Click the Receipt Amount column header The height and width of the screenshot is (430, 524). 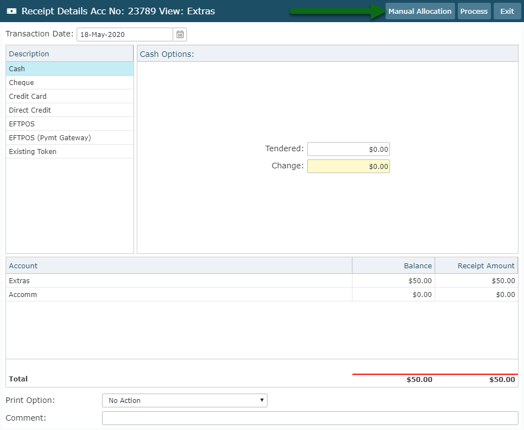click(x=477, y=266)
